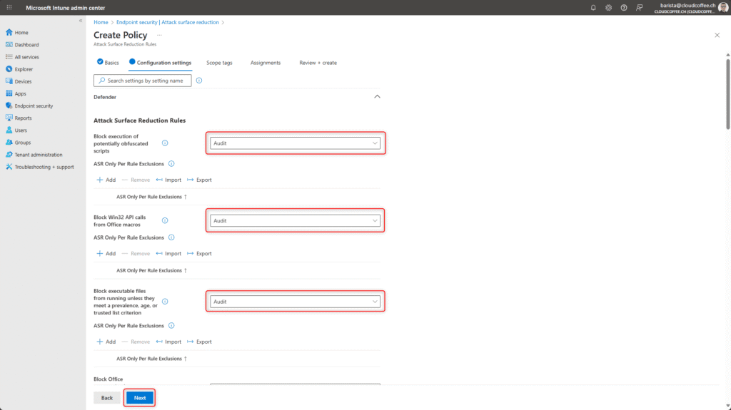Open settings gear icon in top bar
The image size is (731, 410).
[608, 7]
